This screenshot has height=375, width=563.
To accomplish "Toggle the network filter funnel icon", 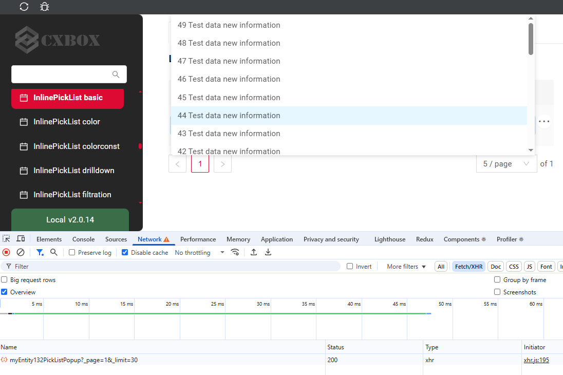I will point(40,252).
